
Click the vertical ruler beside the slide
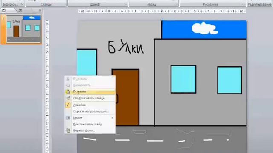tap(47, 87)
